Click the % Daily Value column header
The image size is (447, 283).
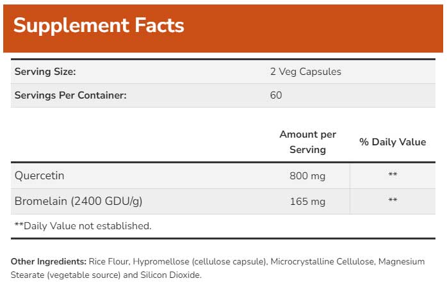click(x=393, y=142)
